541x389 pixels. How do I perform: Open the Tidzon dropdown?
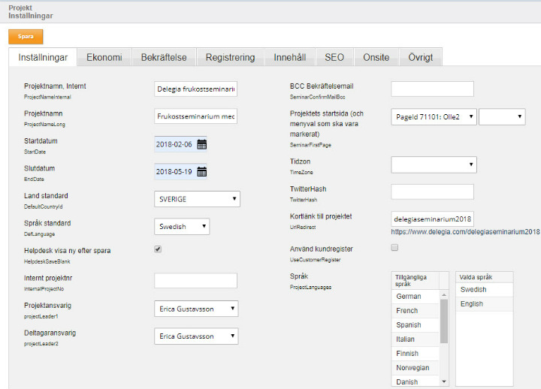click(x=434, y=165)
